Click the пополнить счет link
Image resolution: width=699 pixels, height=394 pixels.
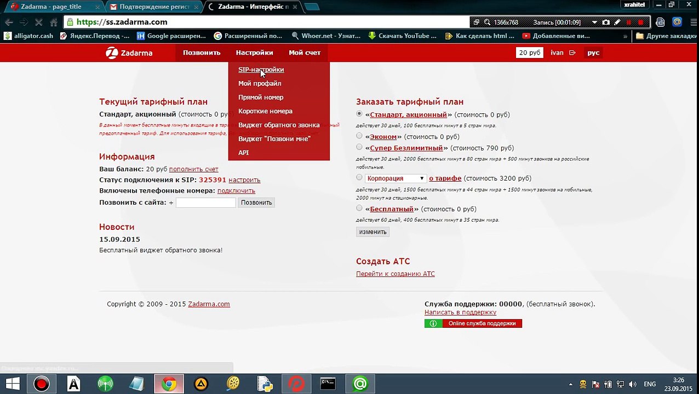tap(193, 170)
